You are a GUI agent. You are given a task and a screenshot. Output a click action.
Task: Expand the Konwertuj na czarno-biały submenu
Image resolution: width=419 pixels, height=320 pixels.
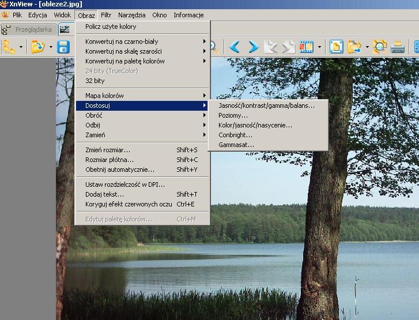tap(143, 42)
